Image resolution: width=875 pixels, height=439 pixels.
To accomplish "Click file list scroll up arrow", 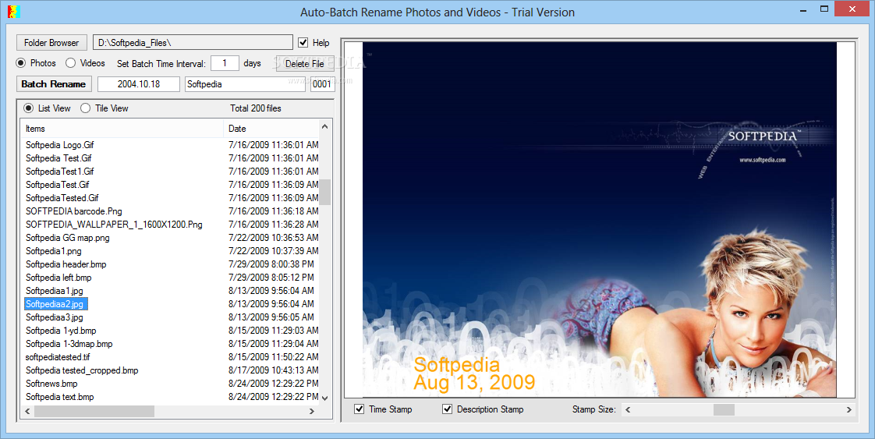I will coord(324,127).
